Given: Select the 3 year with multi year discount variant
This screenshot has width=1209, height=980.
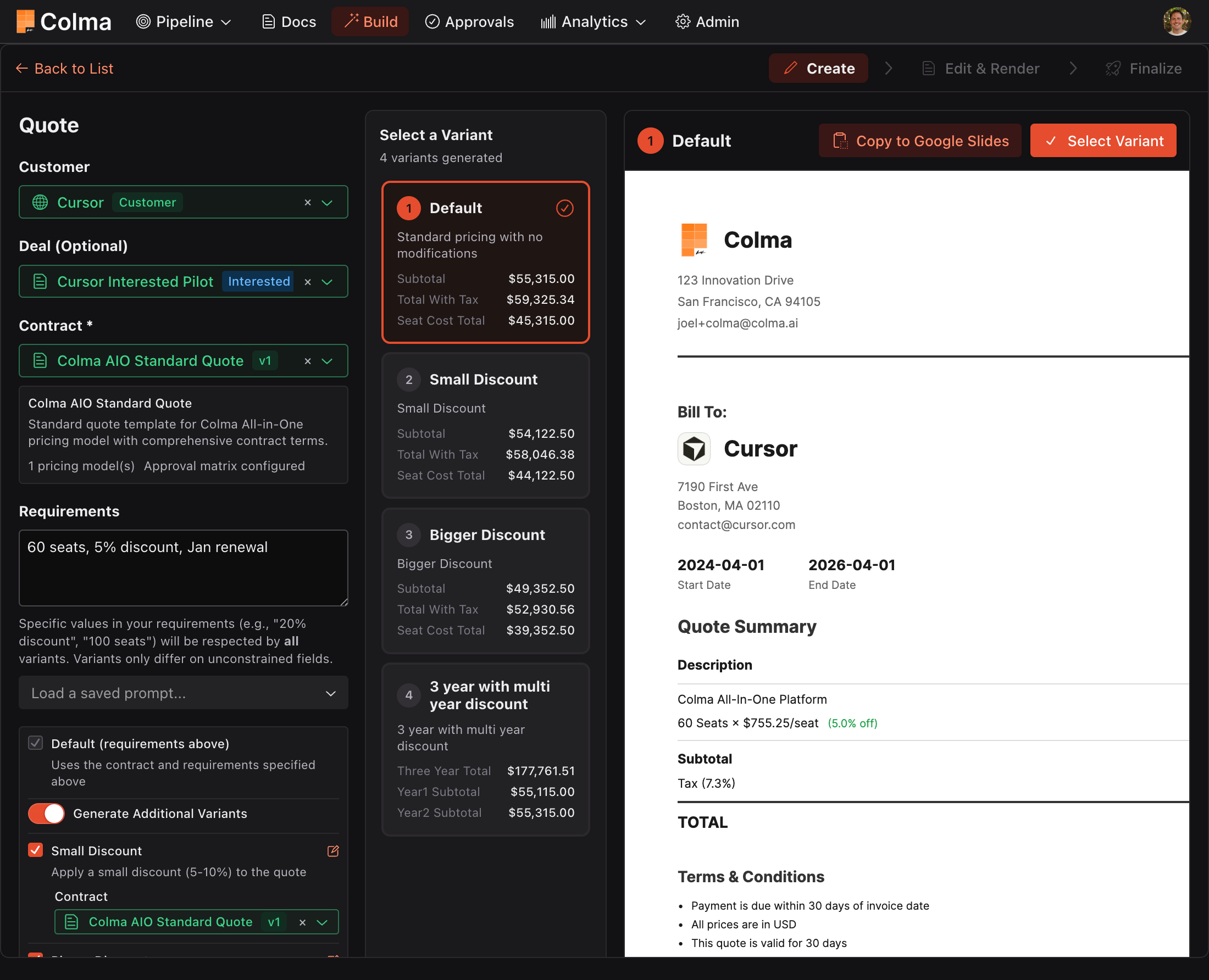Looking at the screenshot, I should tap(485, 750).
